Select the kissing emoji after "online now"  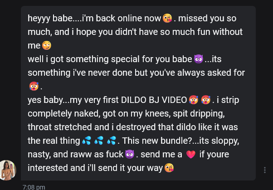click(167, 18)
